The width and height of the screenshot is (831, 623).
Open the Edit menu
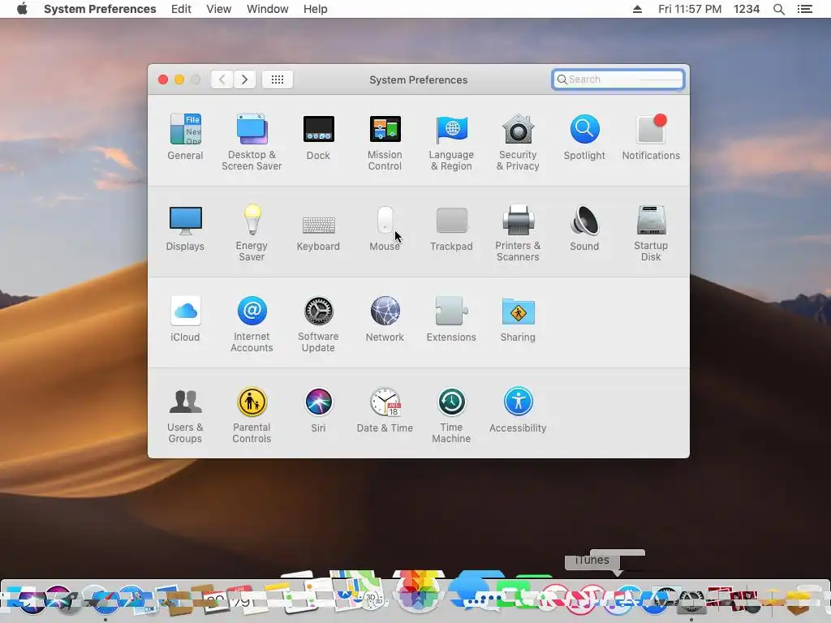(181, 9)
